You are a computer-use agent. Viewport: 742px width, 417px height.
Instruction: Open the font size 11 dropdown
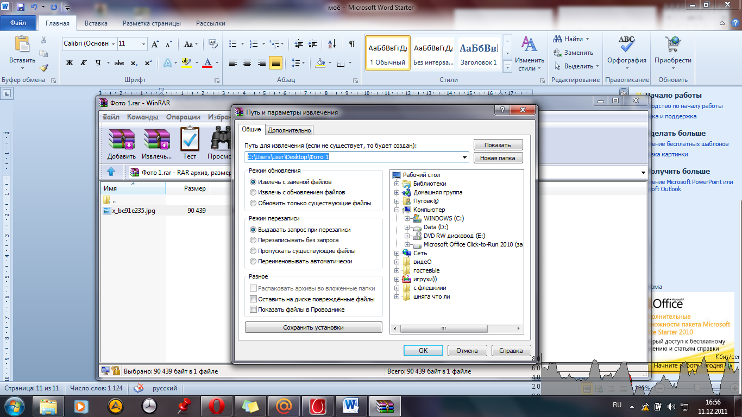143,44
